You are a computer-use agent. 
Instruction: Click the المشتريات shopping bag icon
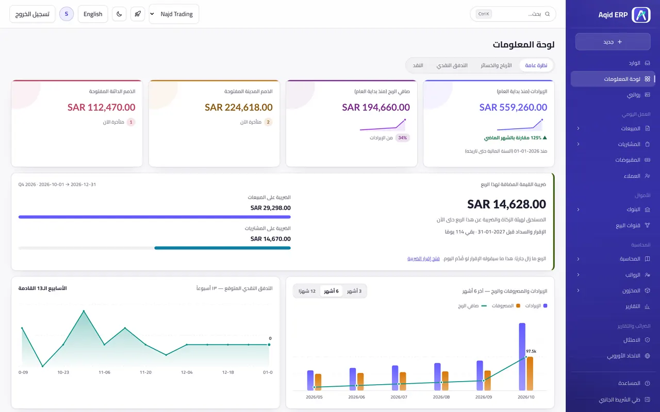648,144
